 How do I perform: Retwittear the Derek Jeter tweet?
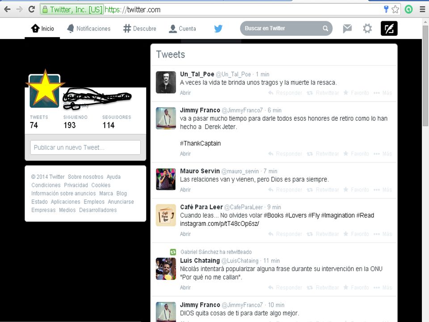(x=323, y=153)
